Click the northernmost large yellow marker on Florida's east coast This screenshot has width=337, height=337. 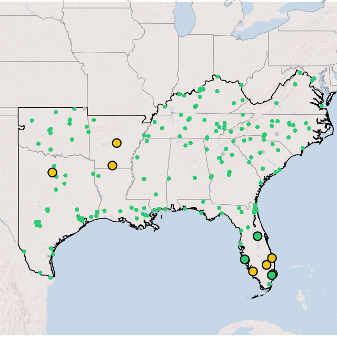click(x=272, y=258)
